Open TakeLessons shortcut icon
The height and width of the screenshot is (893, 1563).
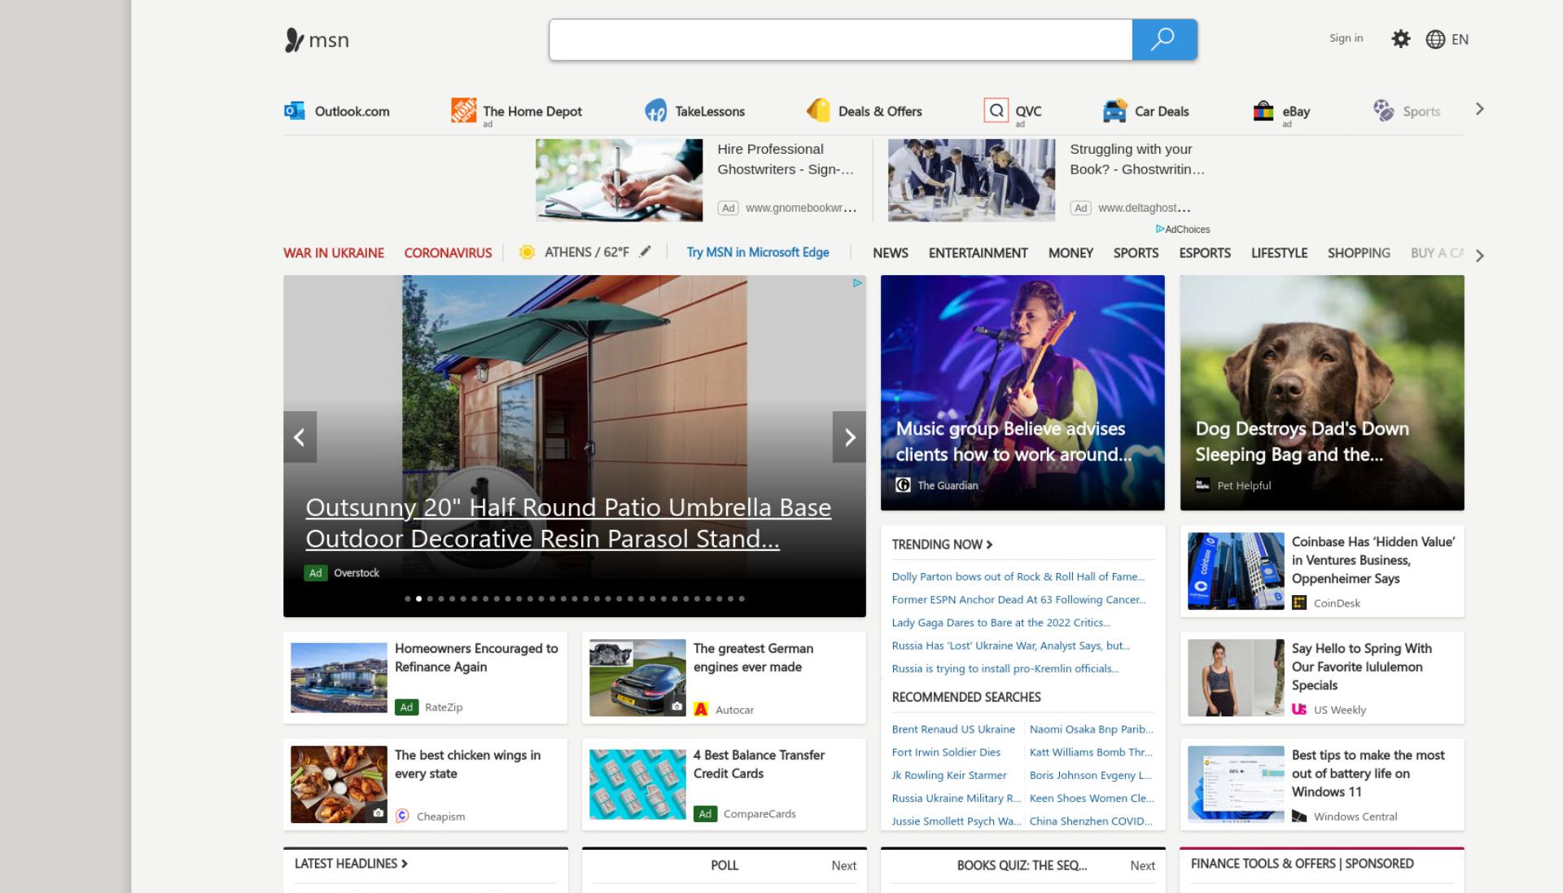(655, 111)
